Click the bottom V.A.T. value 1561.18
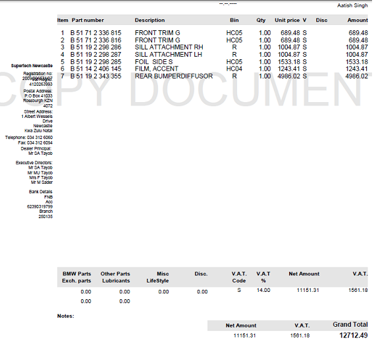 (x=300, y=335)
